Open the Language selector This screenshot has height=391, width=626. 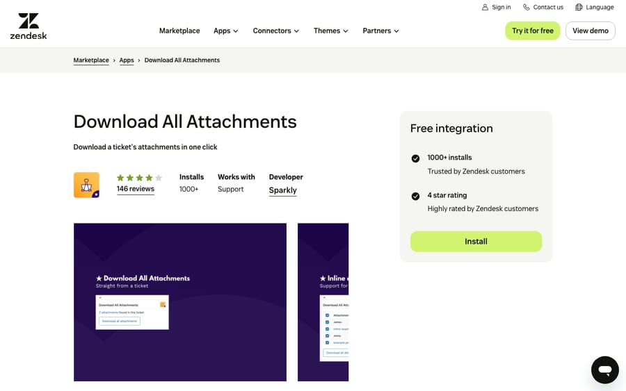pyautogui.click(x=595, y=7)
